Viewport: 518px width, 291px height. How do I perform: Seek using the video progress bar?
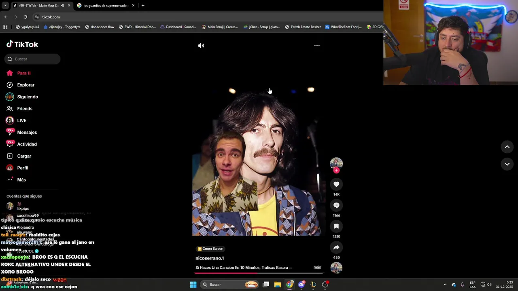point(259,273)
